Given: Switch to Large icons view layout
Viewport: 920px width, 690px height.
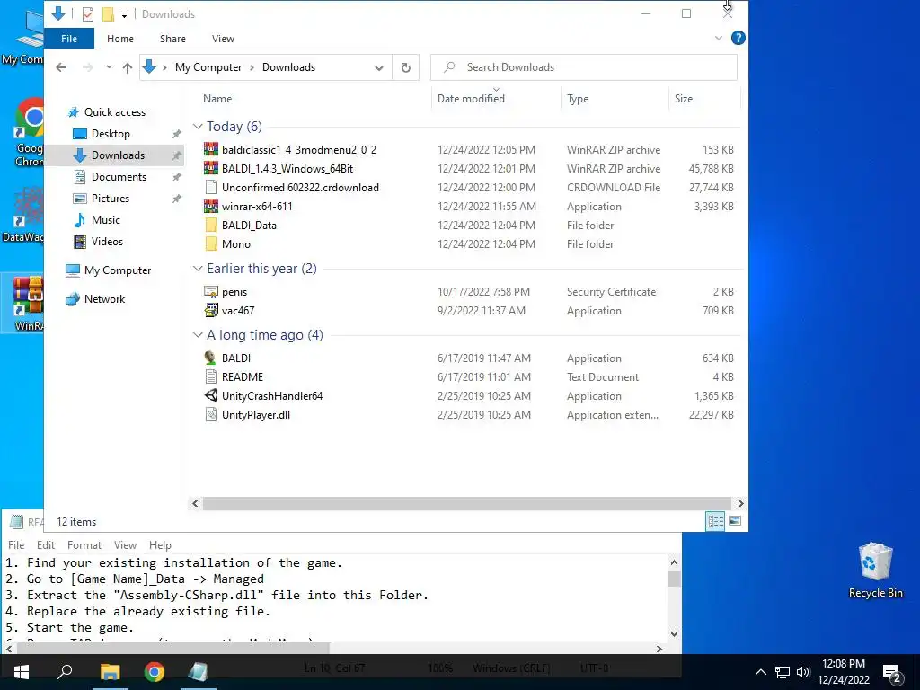Looking at the screenshot, I should pos(735,521).
